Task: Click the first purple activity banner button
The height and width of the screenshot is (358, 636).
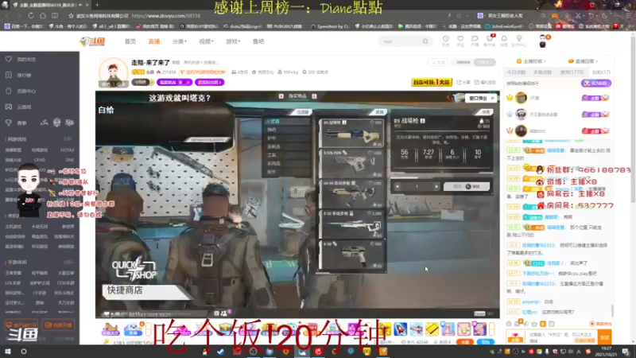Action: (x=174, y=82)
